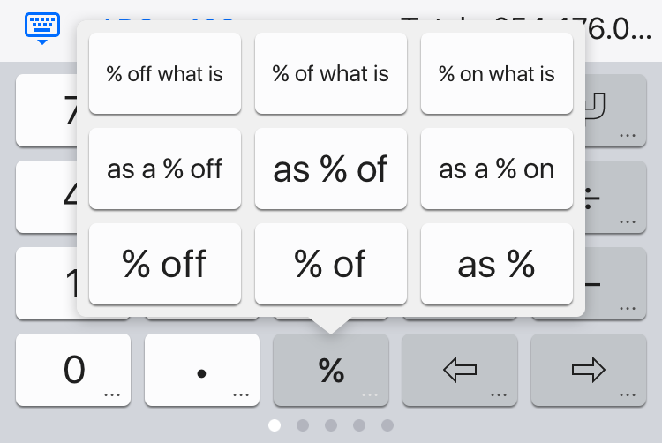662x443 pixels.
Task: Insert the 'as %' function
Action: click(x=497, y=264)
